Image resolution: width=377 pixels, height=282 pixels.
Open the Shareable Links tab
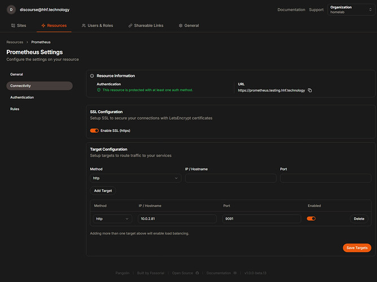pos(146,25)
